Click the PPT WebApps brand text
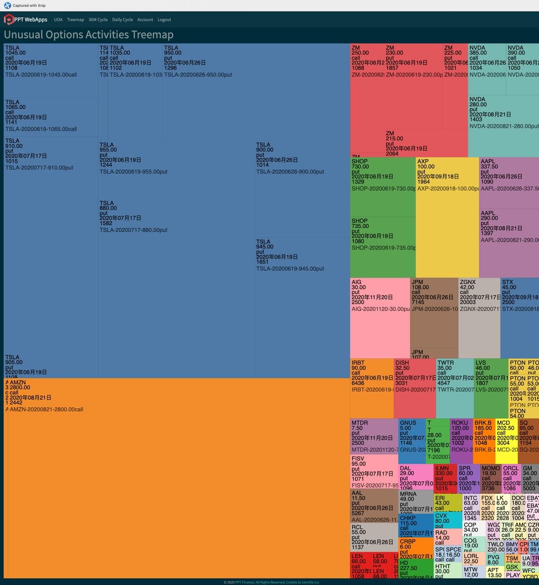539x585 pixels. (x=31, y=20)
